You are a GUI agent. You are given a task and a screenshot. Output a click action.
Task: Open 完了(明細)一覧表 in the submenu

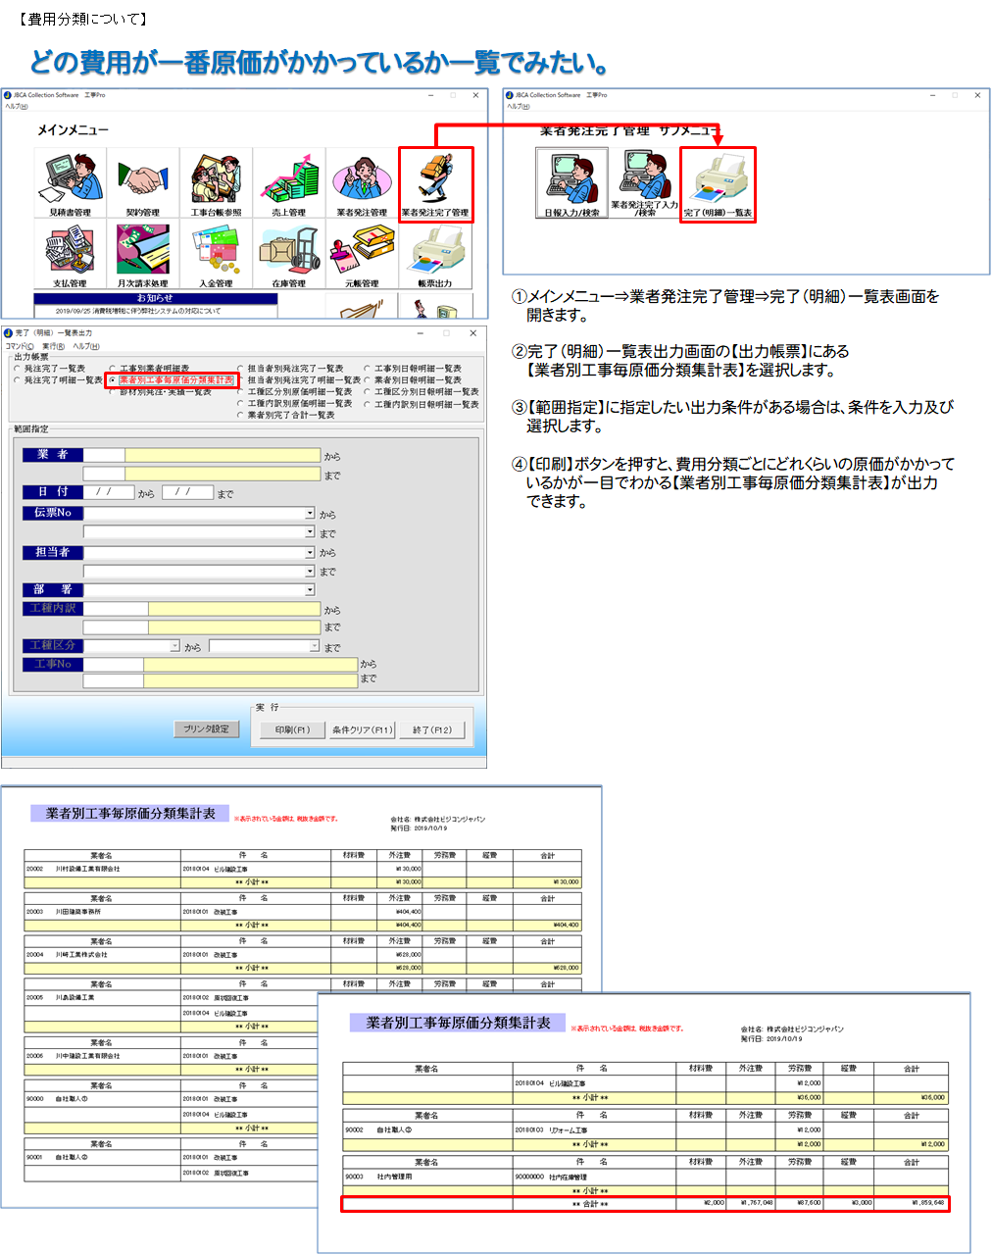click(x=718, y=183)
